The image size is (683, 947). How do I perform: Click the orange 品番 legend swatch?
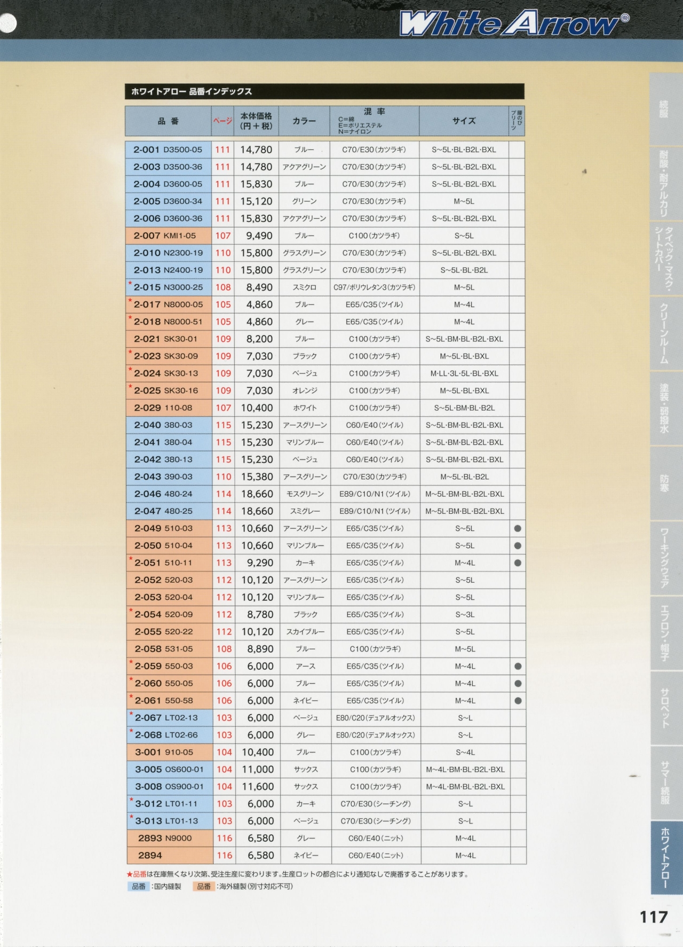click(204, 886)
